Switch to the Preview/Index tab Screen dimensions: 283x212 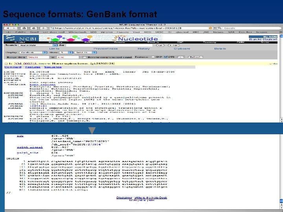click(106, 49)
